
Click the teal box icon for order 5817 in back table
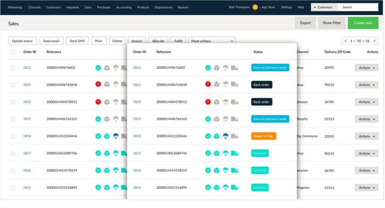[x=107, y=153]
